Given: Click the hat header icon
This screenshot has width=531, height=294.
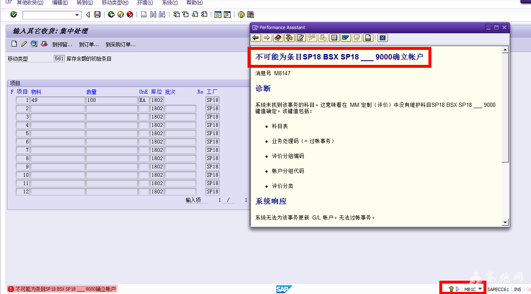Looking at the screenshot, I should pyautogui.click(x=44, y=44).
